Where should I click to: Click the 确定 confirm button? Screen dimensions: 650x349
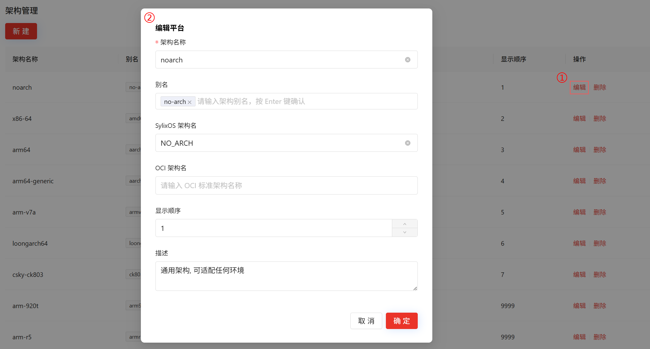pos(401,321)
